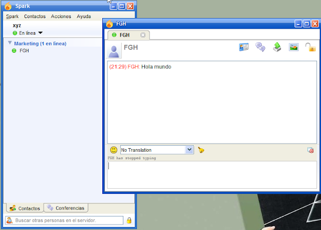Toggle the encryption padlock in the chat toolbar

point(310,47)
